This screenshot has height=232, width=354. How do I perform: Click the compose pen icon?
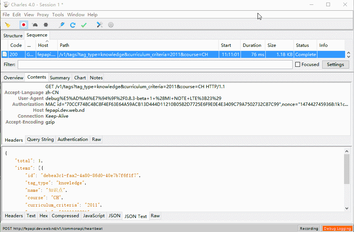coord(61,25)
